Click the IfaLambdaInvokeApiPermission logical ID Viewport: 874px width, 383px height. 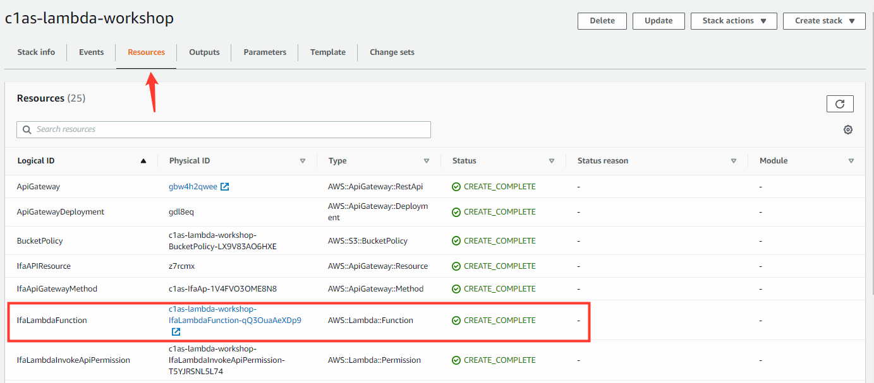tap(73, 360)
